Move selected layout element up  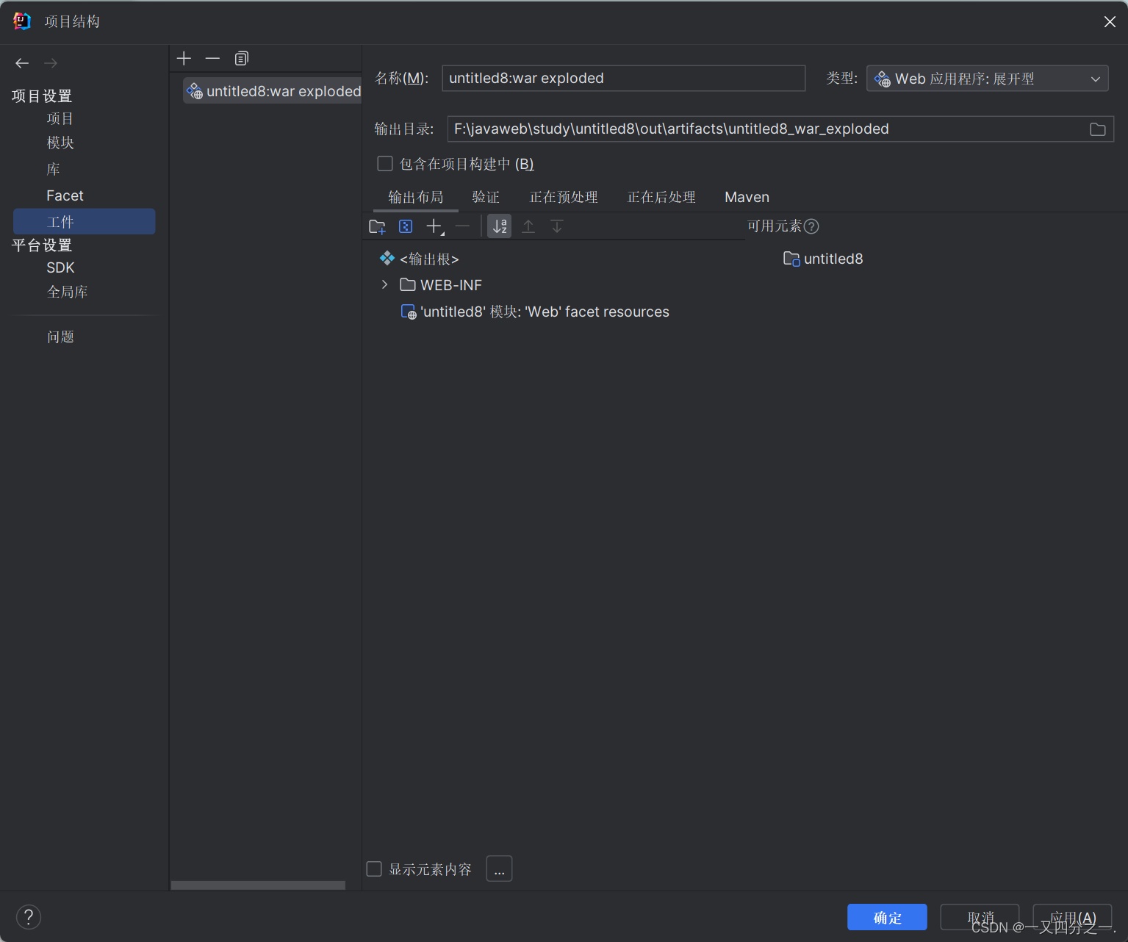(528, 226)
